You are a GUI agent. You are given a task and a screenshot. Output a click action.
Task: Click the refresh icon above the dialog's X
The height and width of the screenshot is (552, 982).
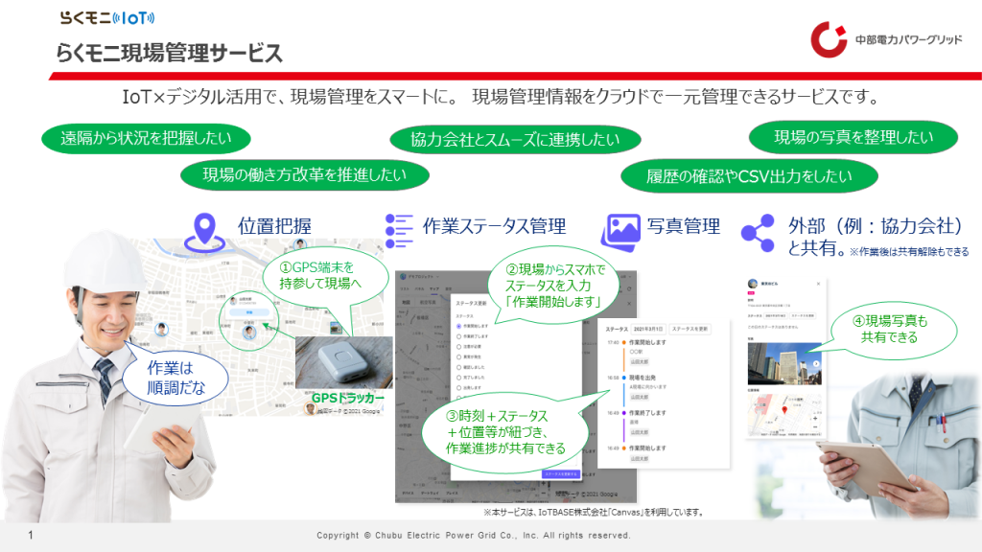click(x=629, y=288)
